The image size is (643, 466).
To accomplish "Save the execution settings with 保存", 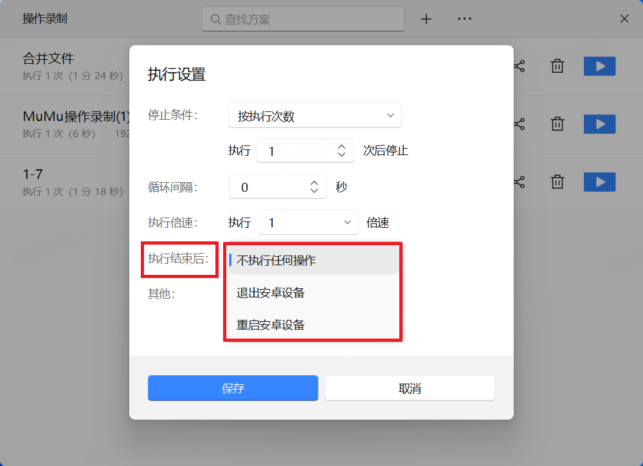I will pyautogui.click(x=233, y=388).
